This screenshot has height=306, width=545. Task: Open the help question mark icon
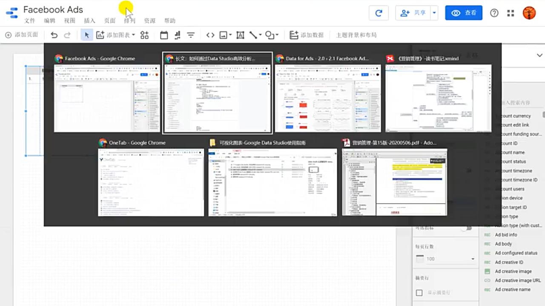494,13
